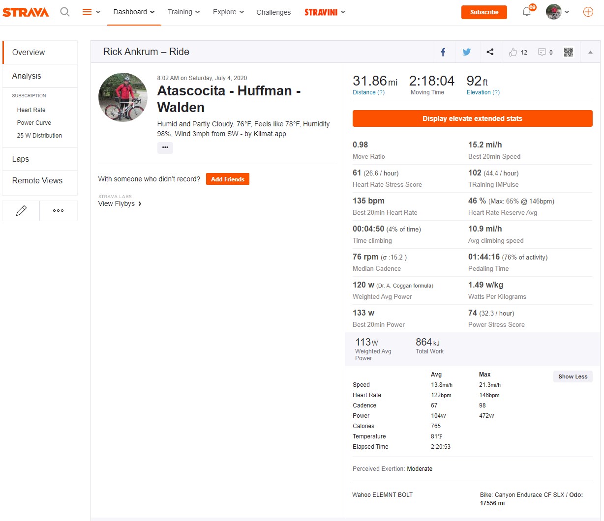The width and height of the screenshot is (604, 521).
Task: Click the Heart Rate Reserve Avg label
Action: coord(503,213)
